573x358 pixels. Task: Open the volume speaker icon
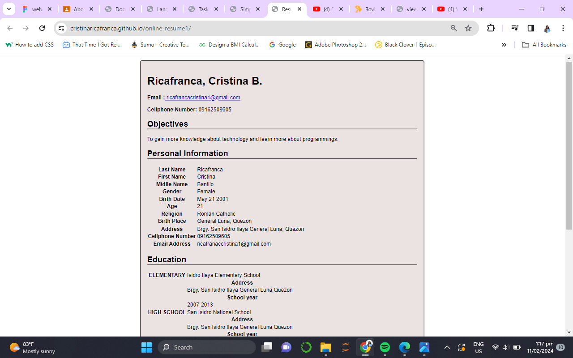tap(506, 347)
